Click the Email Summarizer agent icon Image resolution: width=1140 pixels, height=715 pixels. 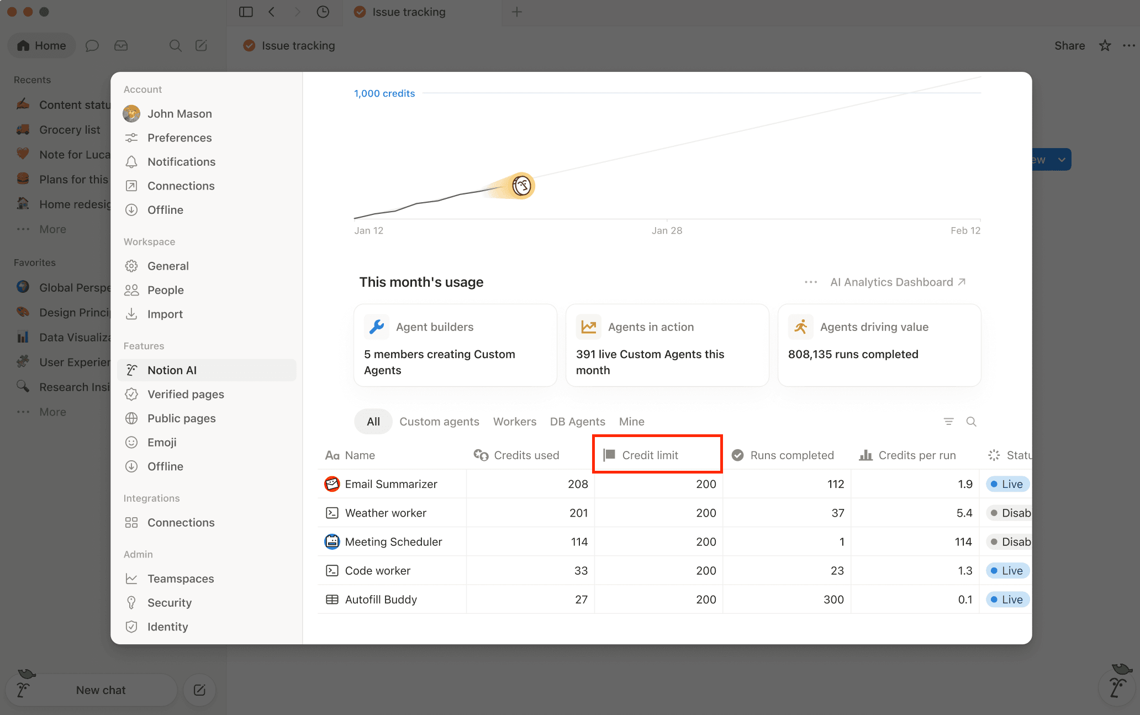[x=332, y=483]
